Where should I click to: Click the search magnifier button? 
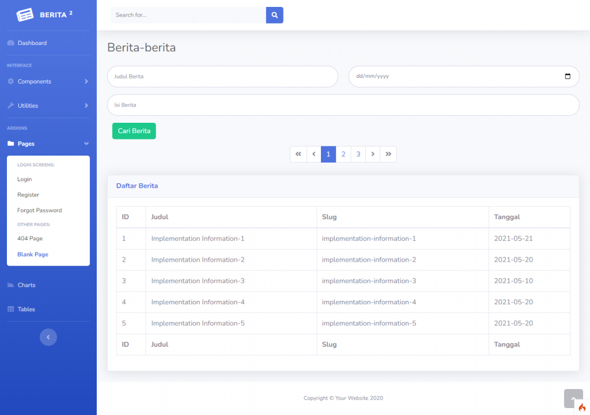pos(274,15)
